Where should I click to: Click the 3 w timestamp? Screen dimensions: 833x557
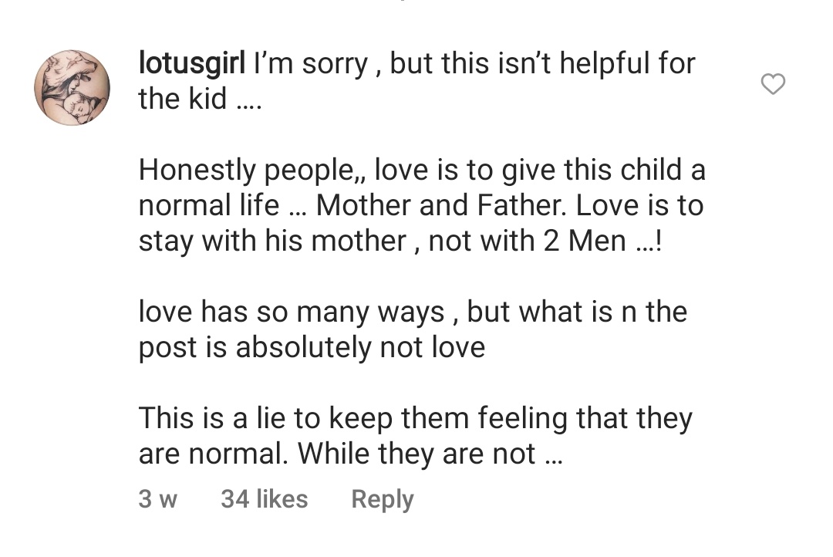[x=158, y=499]
